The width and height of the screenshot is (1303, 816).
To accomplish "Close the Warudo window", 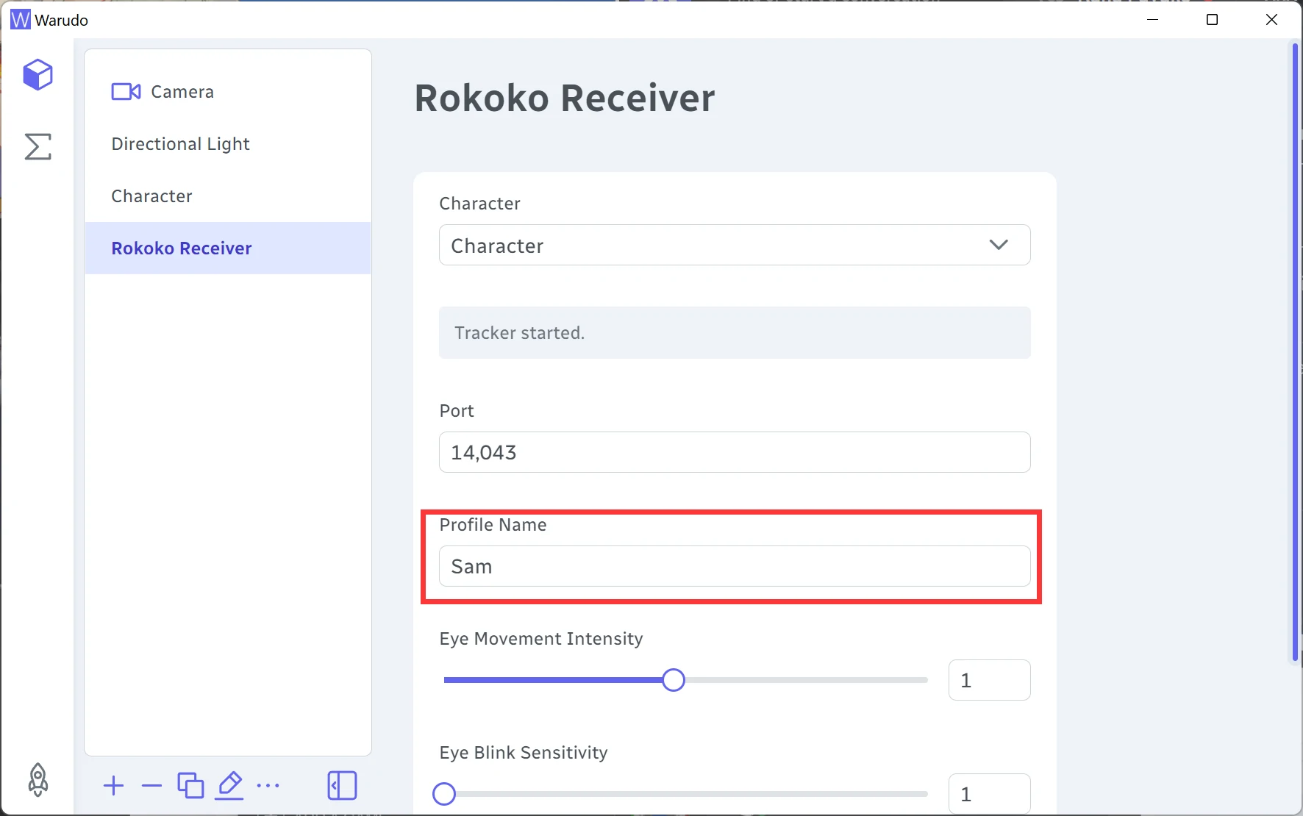I will click(1272, 20).
